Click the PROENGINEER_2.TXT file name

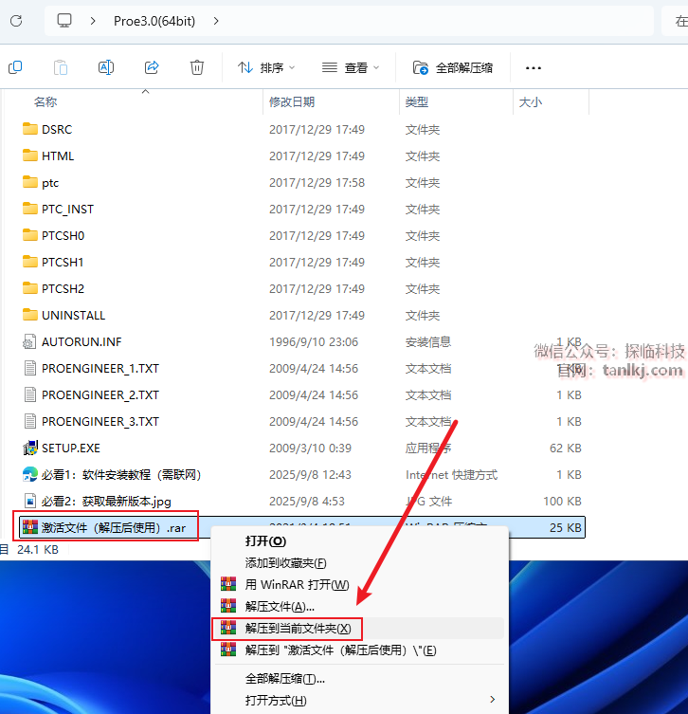100,394
